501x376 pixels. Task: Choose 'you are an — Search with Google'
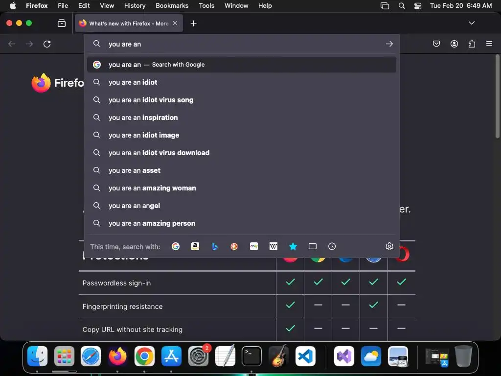coord(242,65)
